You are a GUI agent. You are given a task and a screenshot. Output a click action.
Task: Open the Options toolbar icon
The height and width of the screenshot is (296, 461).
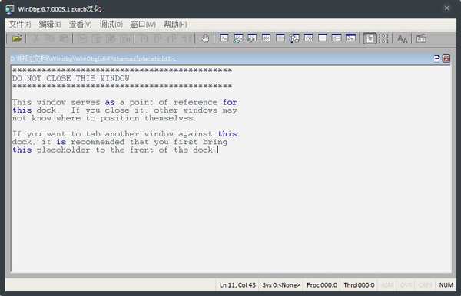[x=421, y=38]
